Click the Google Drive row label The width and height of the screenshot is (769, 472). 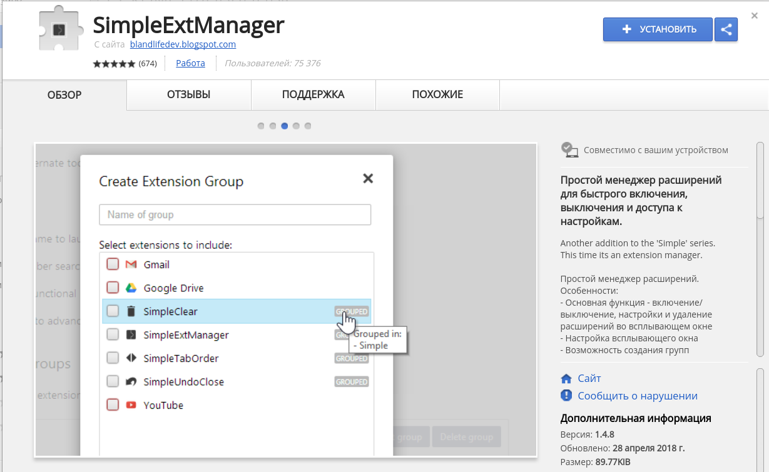pyautogui.click(x=174, y=288)
